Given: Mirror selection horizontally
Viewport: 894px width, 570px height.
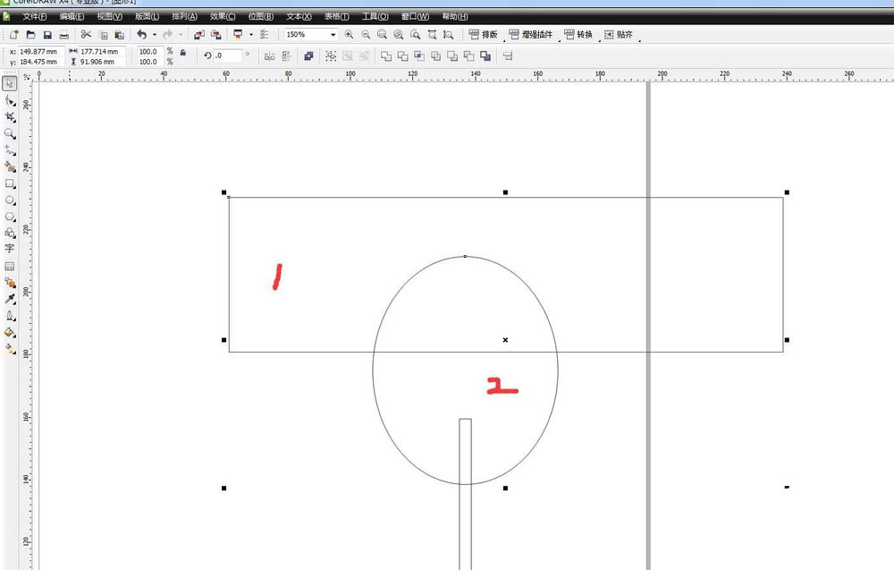Looking at the screenshot, I should click(x=270, y=55).
